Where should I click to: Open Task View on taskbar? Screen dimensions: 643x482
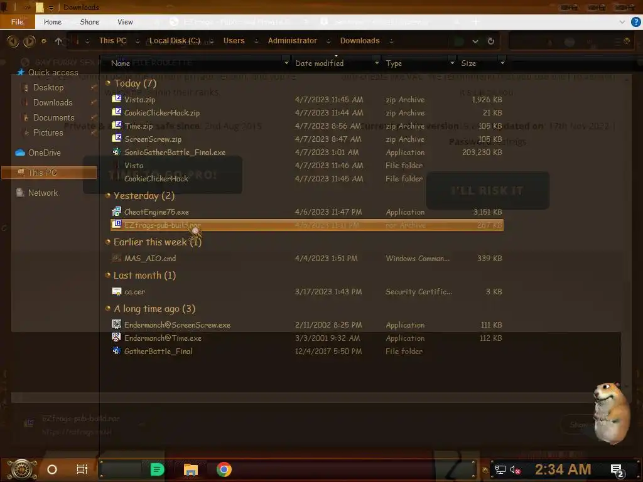(x=82, y=469)
